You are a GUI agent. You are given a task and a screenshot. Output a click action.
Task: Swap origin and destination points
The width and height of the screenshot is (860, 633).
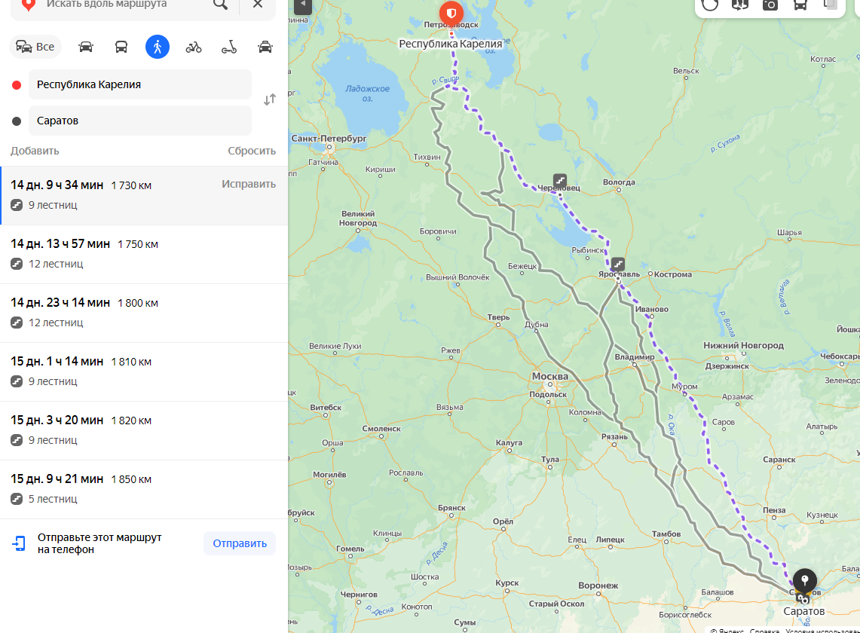(269, 99)
